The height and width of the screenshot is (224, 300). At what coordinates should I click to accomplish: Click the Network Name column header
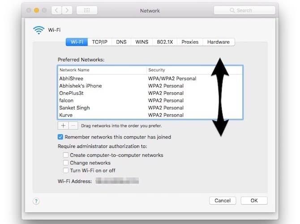(x=103, y=70)
